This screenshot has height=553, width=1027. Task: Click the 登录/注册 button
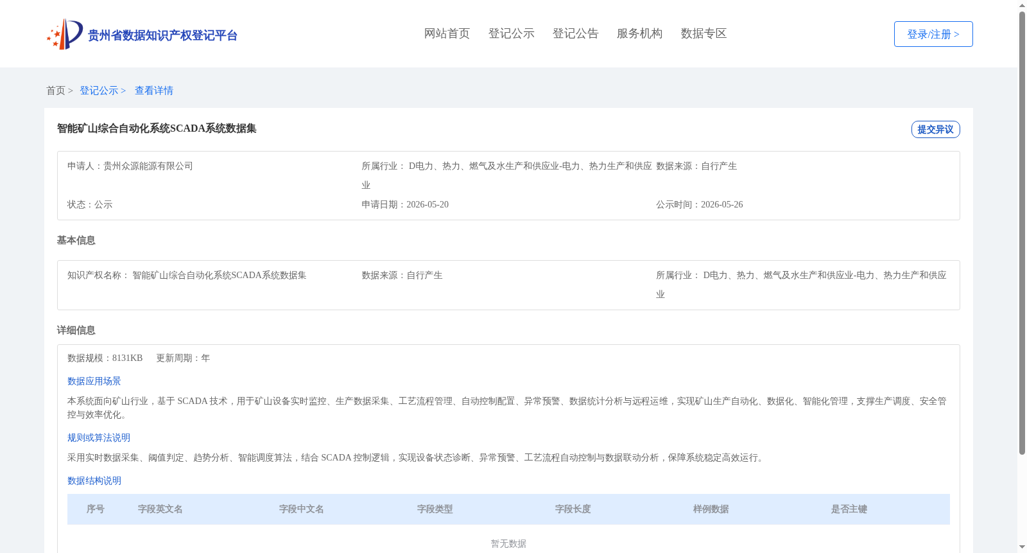click(933, 34)
